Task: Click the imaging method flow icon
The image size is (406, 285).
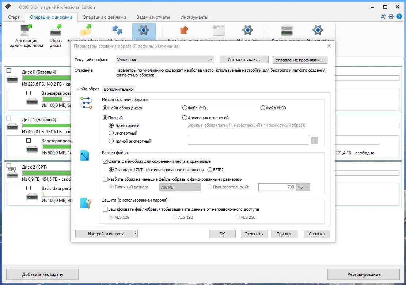Action: click(x=86, y=103)
